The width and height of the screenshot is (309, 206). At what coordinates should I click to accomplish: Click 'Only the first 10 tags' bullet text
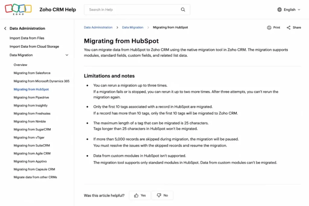[153, 107]
